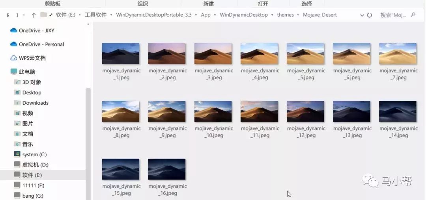Select the mojave_dynamic_7.jpeg image thumbnail
The height and width of the screenshot is (200, 426).
[398, 54]
